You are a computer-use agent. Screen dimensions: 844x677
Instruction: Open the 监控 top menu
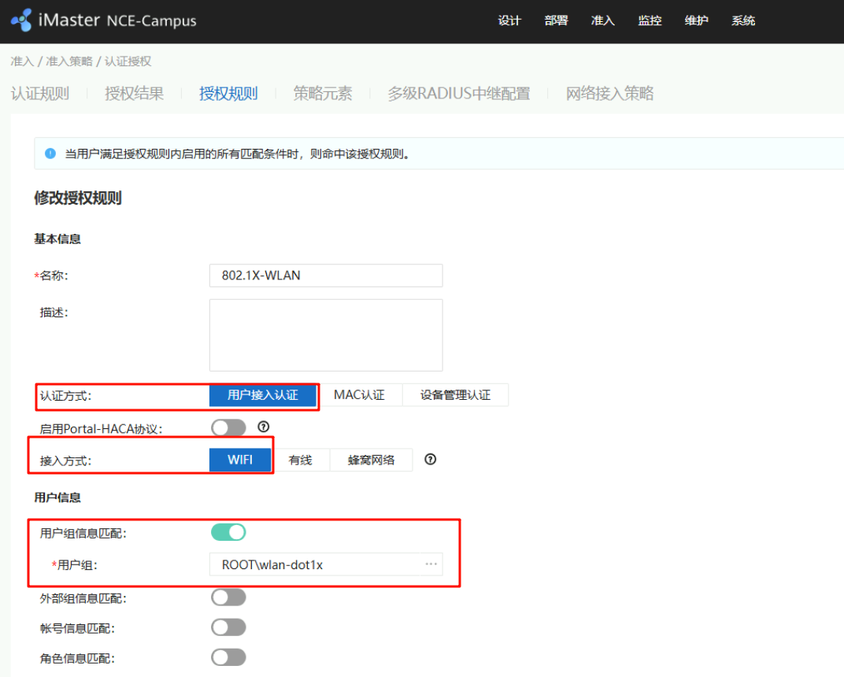click(x=650, y=20)
